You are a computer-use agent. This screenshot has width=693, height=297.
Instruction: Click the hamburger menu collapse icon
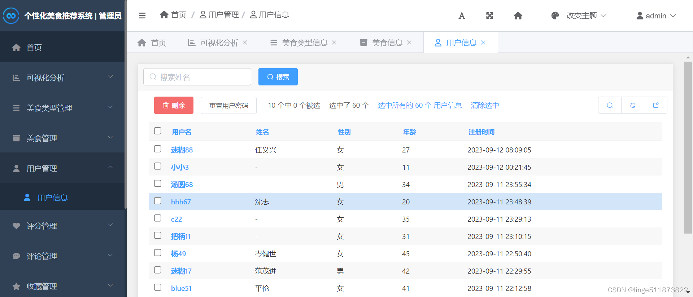[142, 15]
